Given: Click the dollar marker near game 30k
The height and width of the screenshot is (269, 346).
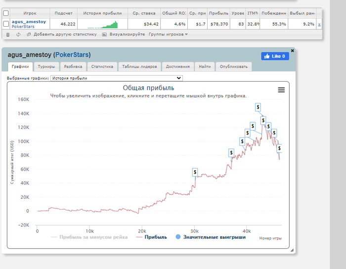Looking at the screenshot, I should coord(195,172).
